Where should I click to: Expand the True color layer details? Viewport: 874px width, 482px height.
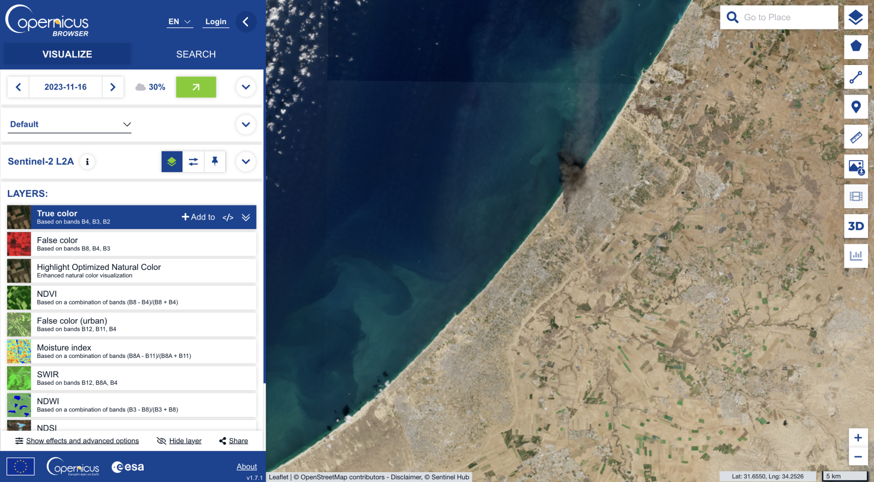(x=246, y=218)
